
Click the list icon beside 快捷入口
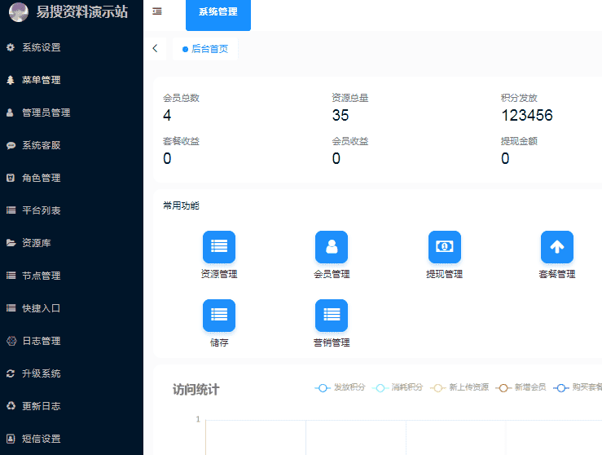pos(11,308)
